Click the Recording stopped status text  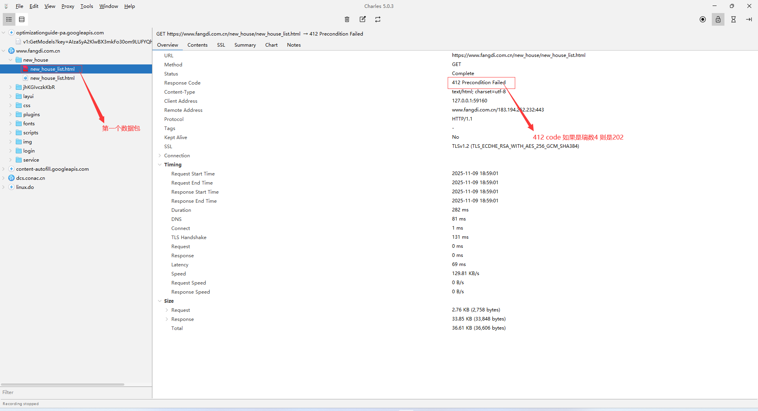[x=21, y=404]
